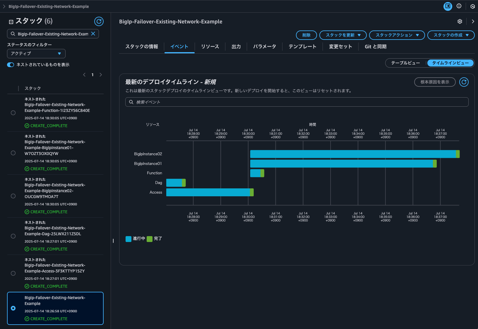Image resolution: width=478 pixels, height=329 pixels.
Task: Refresh the deployment timeline
Action: [x=464, y=82]
